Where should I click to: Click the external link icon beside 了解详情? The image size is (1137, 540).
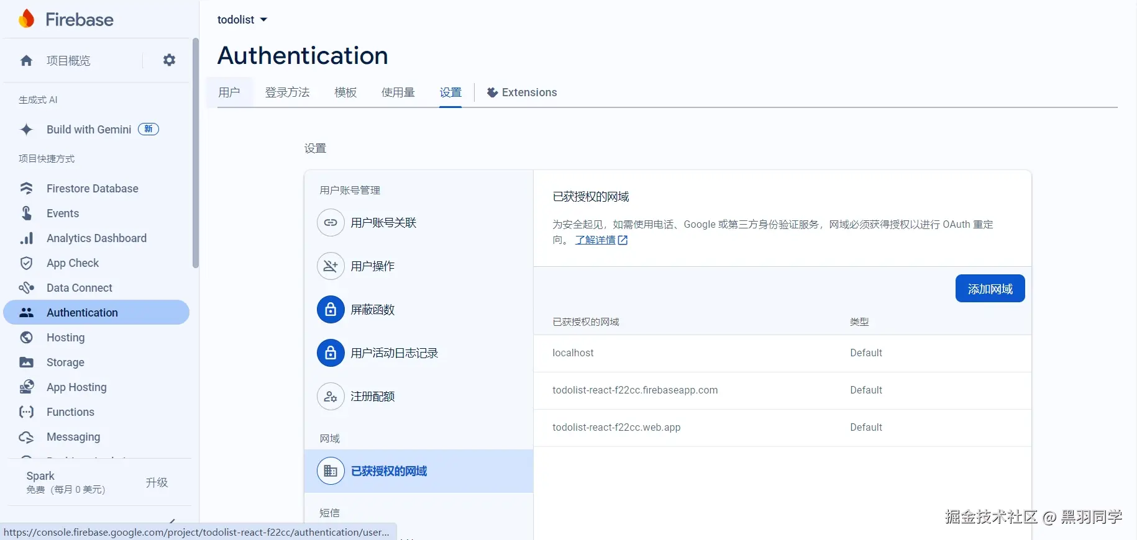[623, 240]
